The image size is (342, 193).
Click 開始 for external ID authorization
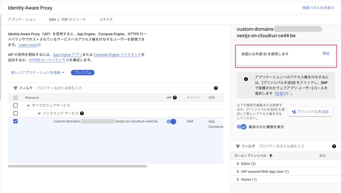[x=326, y=53]
